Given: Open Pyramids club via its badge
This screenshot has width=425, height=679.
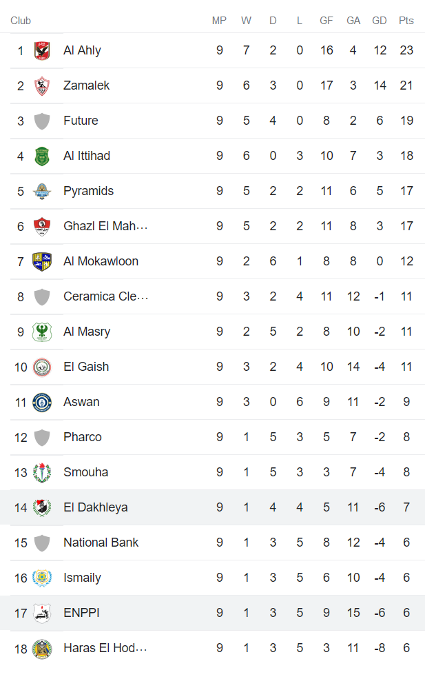Looking at the screenshot, I should 41,190.
